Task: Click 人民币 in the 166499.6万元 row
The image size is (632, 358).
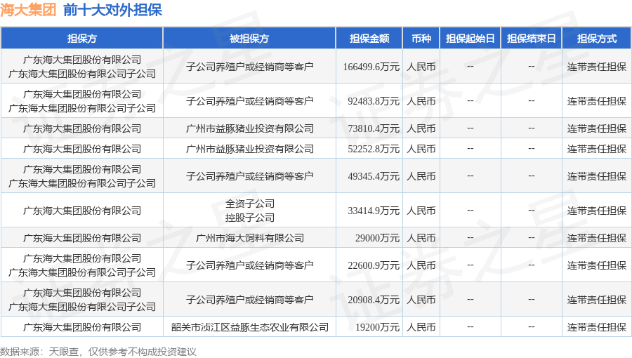Action: [x=421, y=67]
